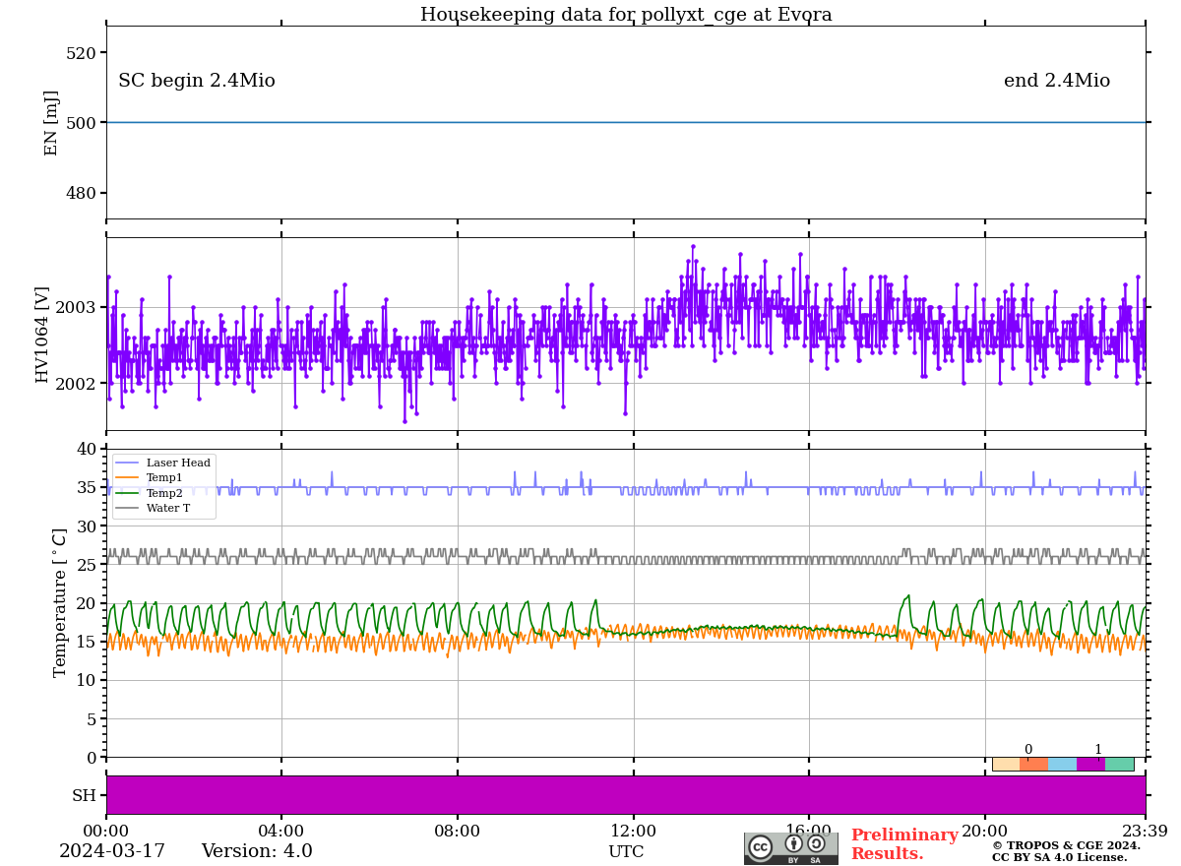Click the 2003 voltage tick label

pyautogui.click(x=77, y=307)
